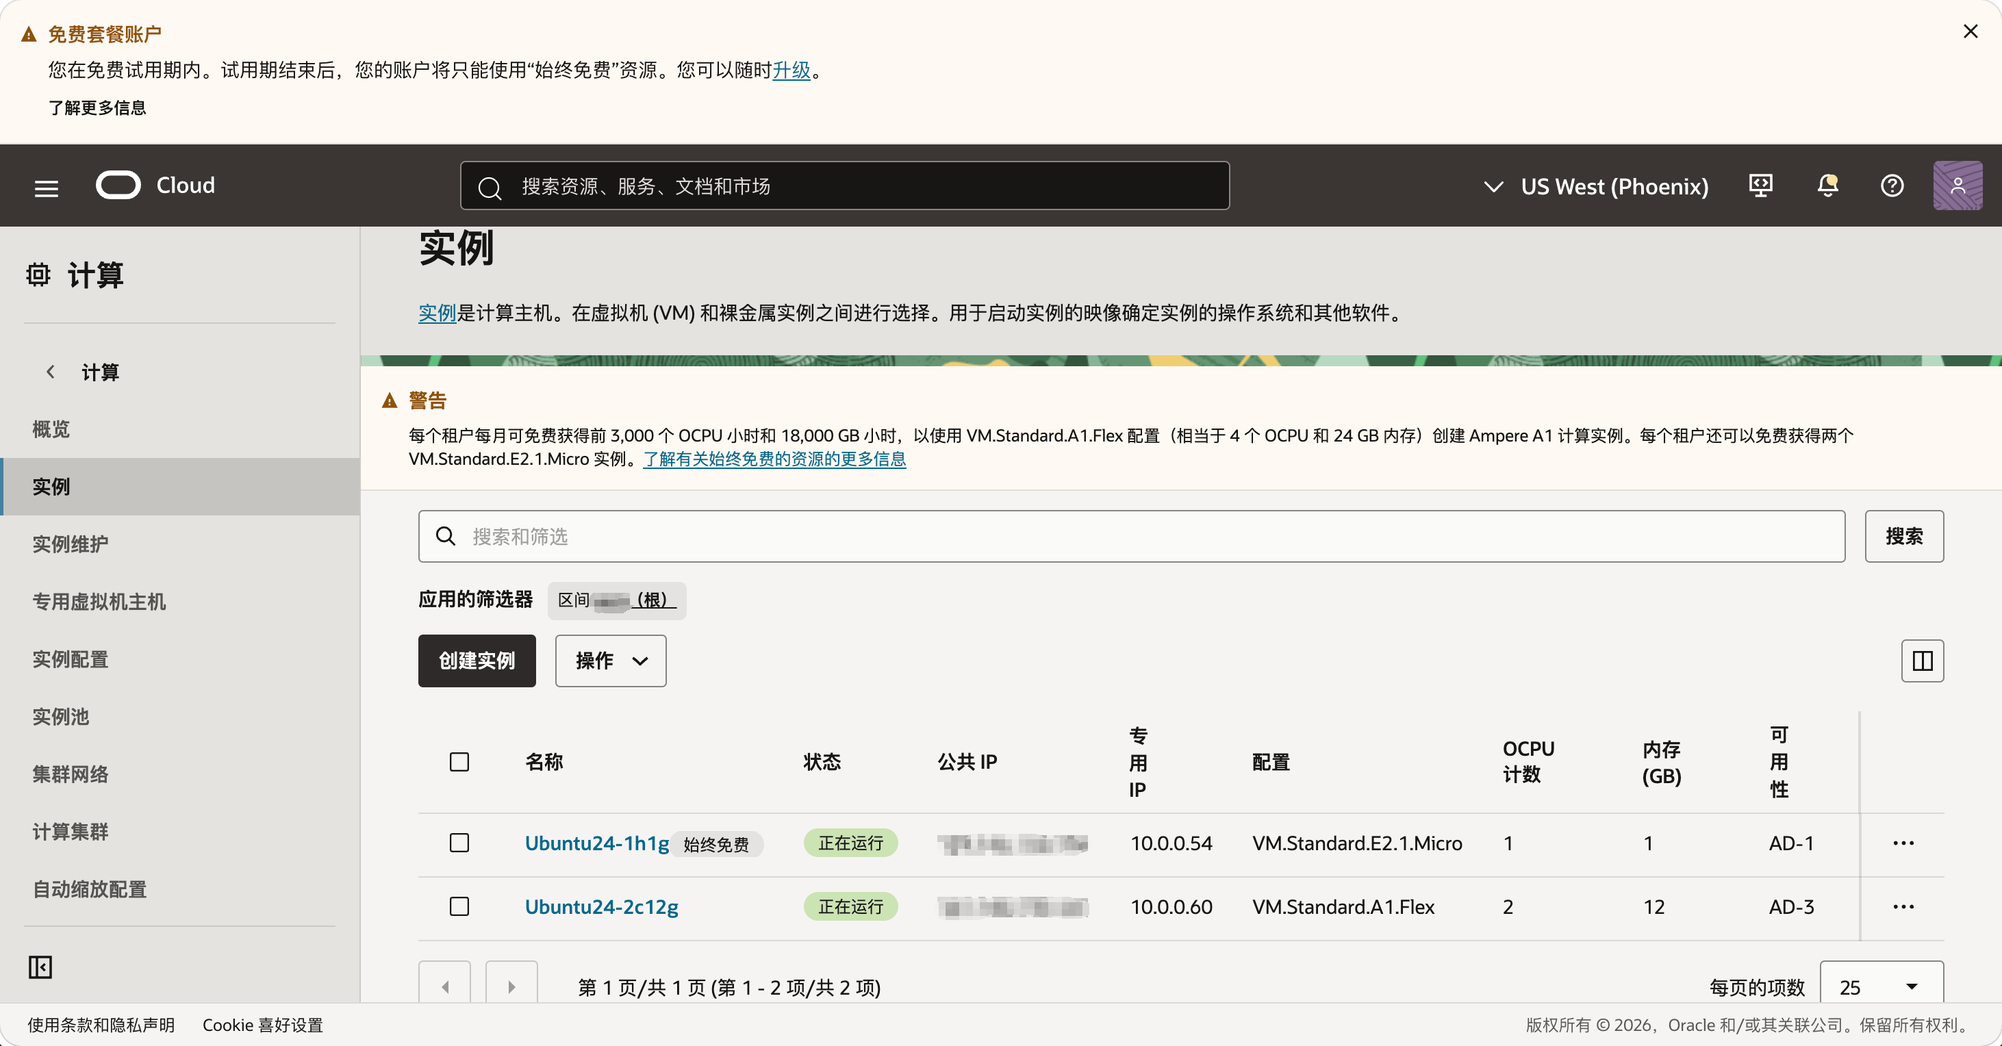Screen dimensions: 2002x1046
Task: Open the Ubuntu24-2c12g instance link
Action: 602,907
